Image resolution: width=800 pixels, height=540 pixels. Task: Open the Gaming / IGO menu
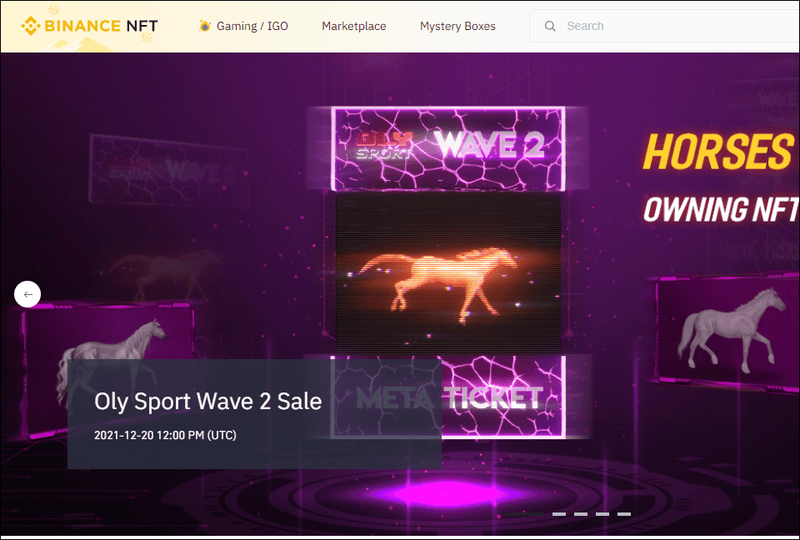[x=252, y=26]
